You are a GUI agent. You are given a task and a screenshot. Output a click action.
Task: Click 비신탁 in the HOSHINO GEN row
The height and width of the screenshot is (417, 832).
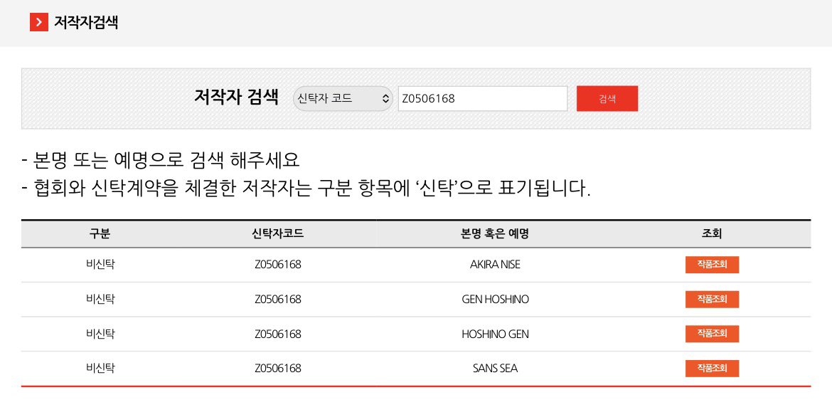coord(100,334)
